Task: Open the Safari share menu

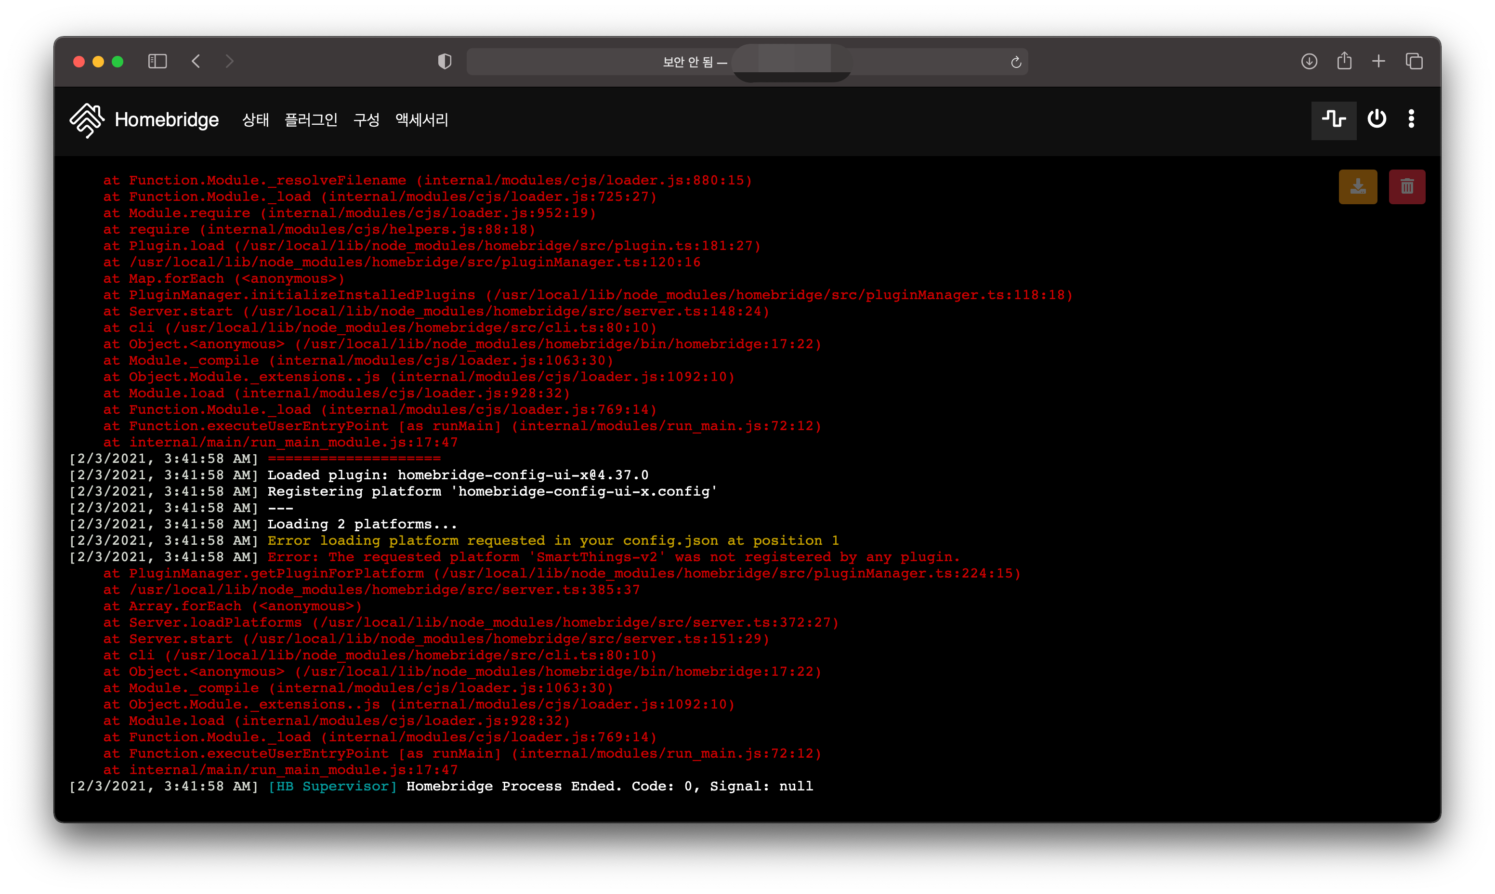Action: 1344,62
